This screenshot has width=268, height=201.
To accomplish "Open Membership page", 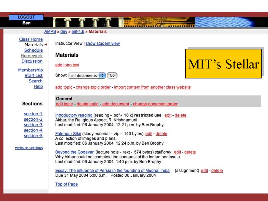I will [x=30, y=70].
